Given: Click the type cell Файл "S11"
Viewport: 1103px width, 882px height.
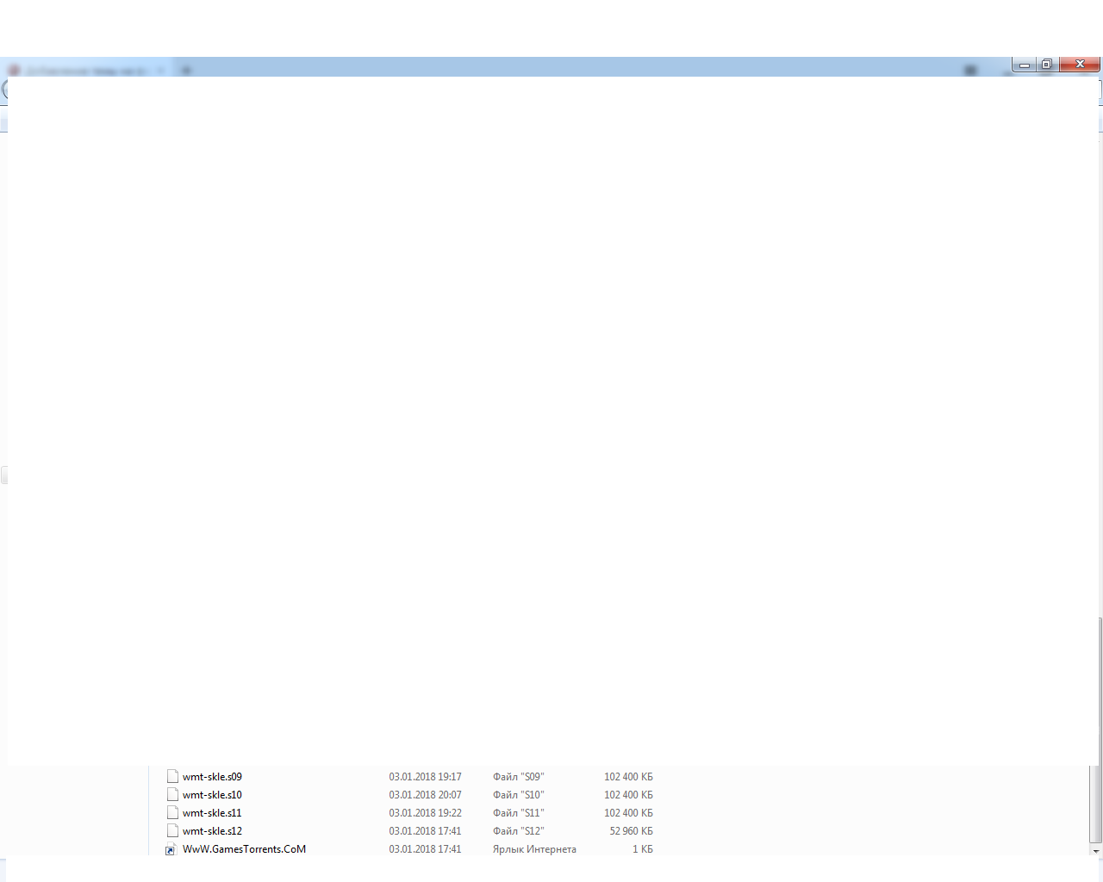Looking at the screenshot, I should tap(519, 813).
